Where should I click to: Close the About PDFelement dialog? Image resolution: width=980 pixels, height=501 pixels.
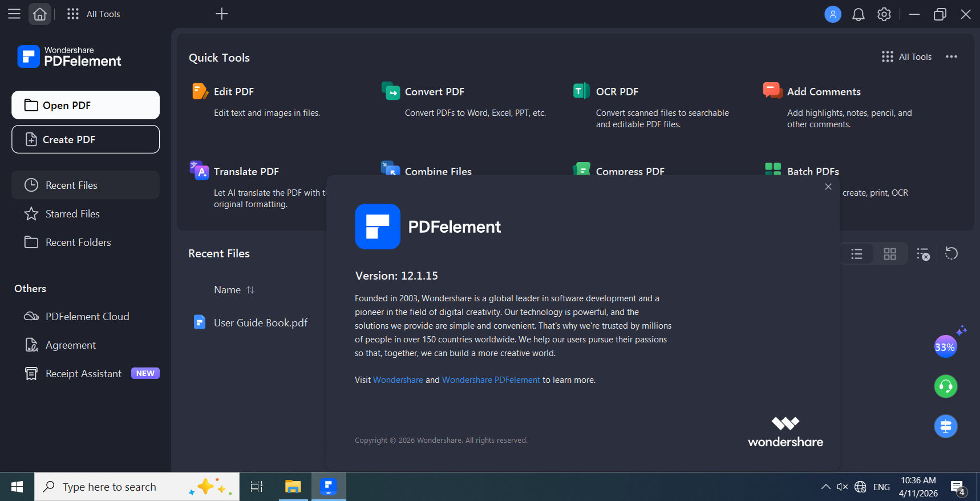(828, 187)
